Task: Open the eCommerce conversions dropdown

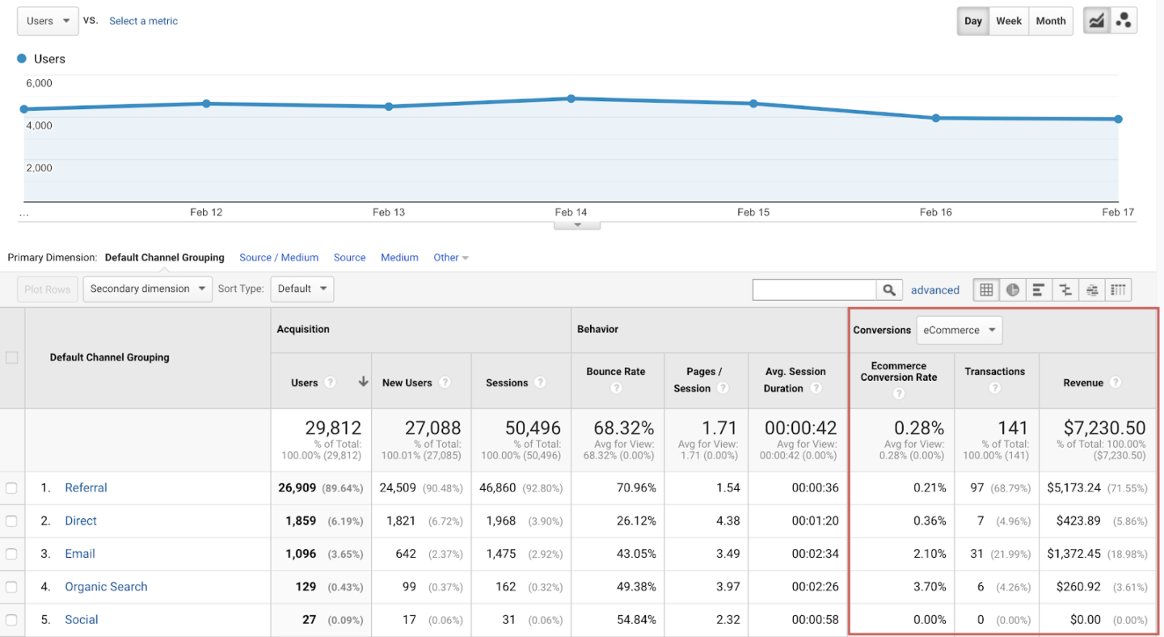Action: click(959, 330)
